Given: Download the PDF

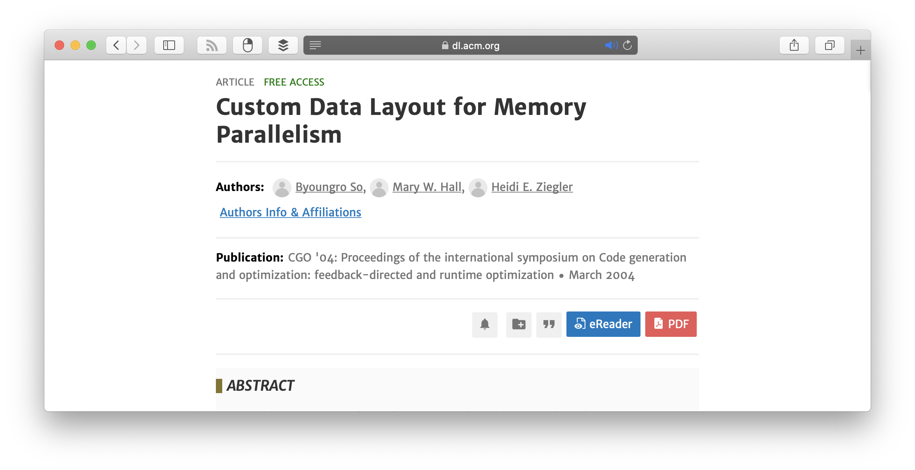Looking at the screenshot, I should tap(671, 324).
